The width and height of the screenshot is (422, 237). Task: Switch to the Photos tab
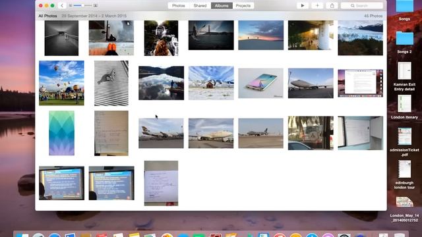pyautogui.click(x=179, y=5)
